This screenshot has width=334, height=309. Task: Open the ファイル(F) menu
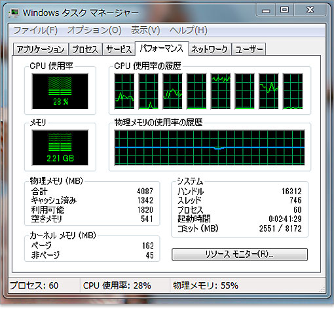click(x=35, y=30)
